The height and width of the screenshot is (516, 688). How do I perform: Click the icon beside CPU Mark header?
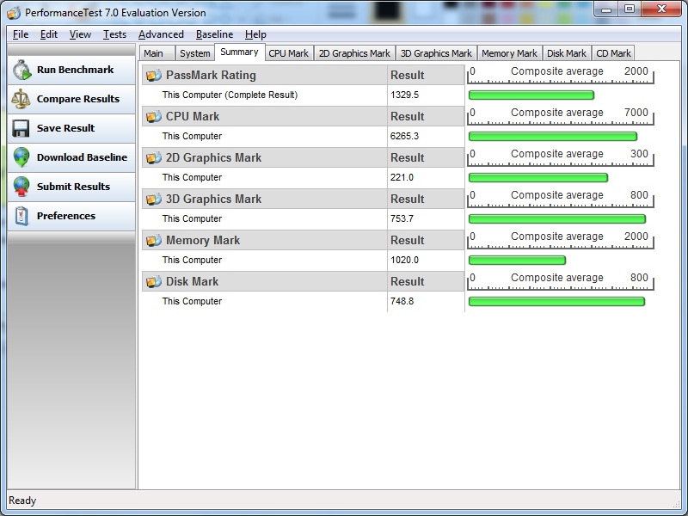click(154, 117)
